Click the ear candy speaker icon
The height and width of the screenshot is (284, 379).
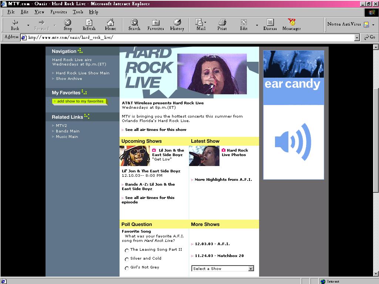point(293,142)
